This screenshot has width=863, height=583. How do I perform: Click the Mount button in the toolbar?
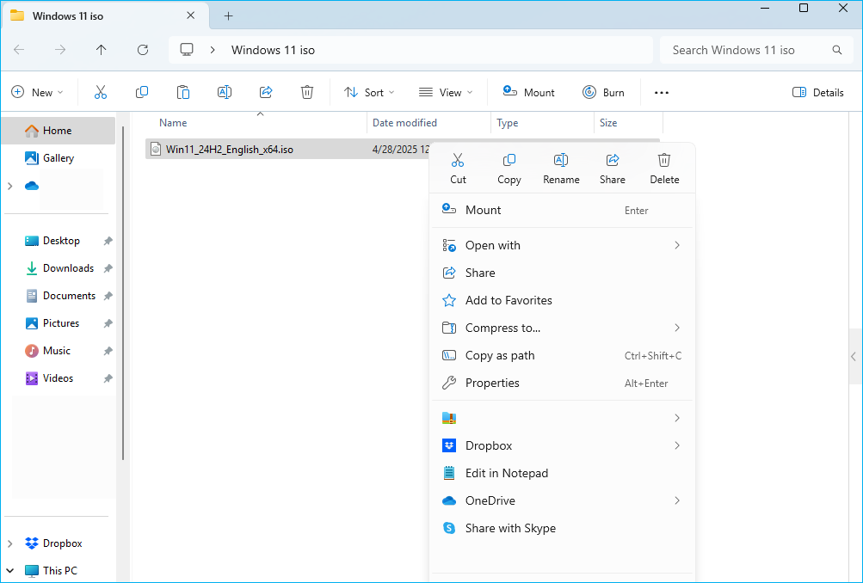point(528,92)
